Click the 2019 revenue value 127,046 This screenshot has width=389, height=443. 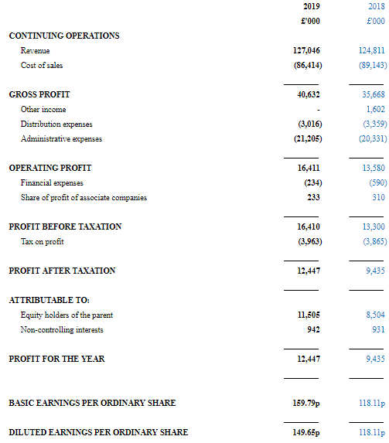coord(306,50)
